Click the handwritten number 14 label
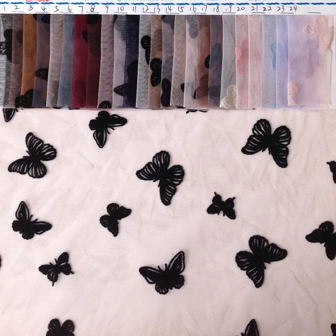 tap(169, 9)
